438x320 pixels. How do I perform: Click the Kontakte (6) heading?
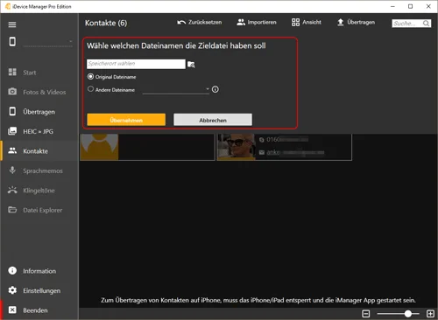point(106,23)
